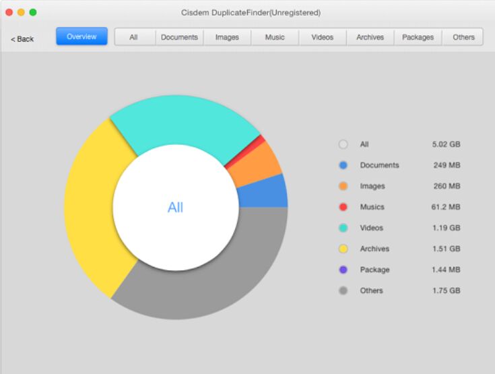495x374 pixels.
Task: Go back using the Back button
Action: pyautogui.click(x=22, y=39)
